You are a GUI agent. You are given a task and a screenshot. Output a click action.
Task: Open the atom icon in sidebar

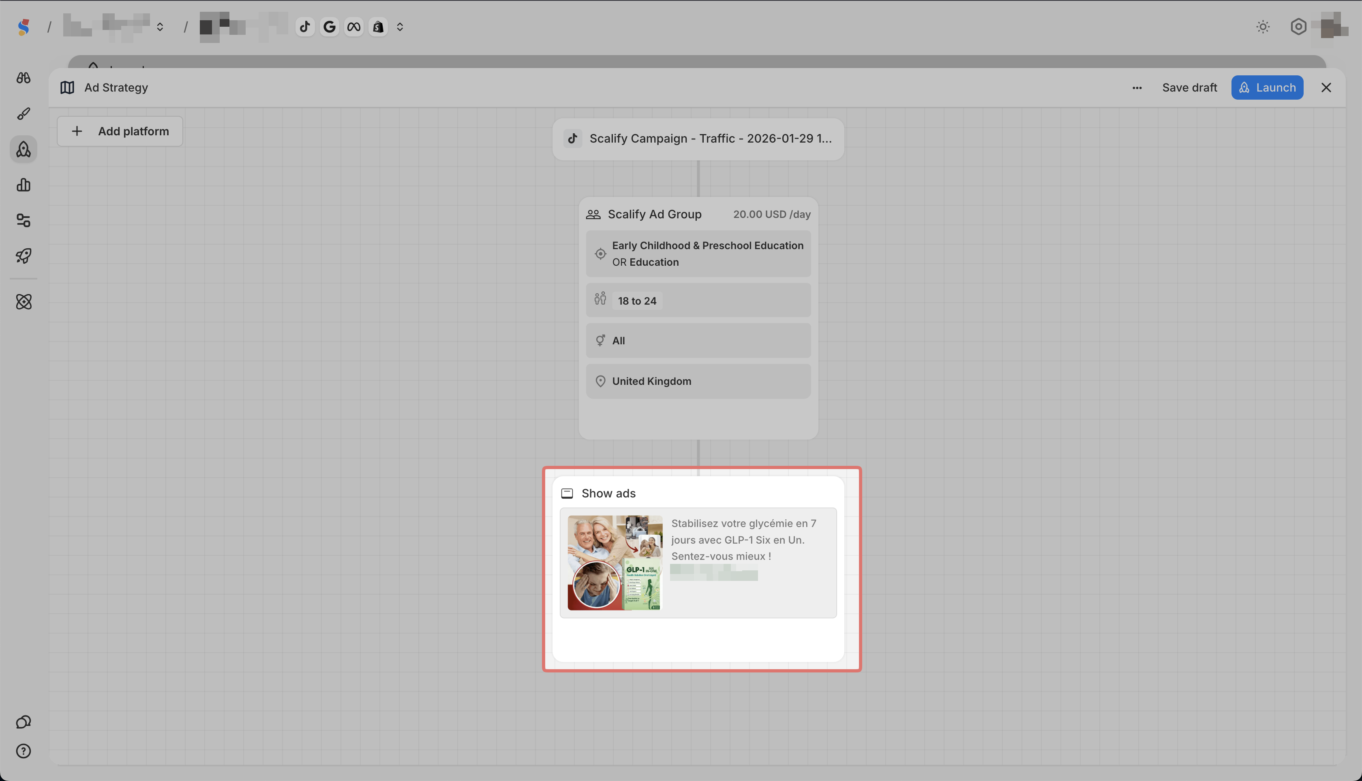[x=23, y=301]
